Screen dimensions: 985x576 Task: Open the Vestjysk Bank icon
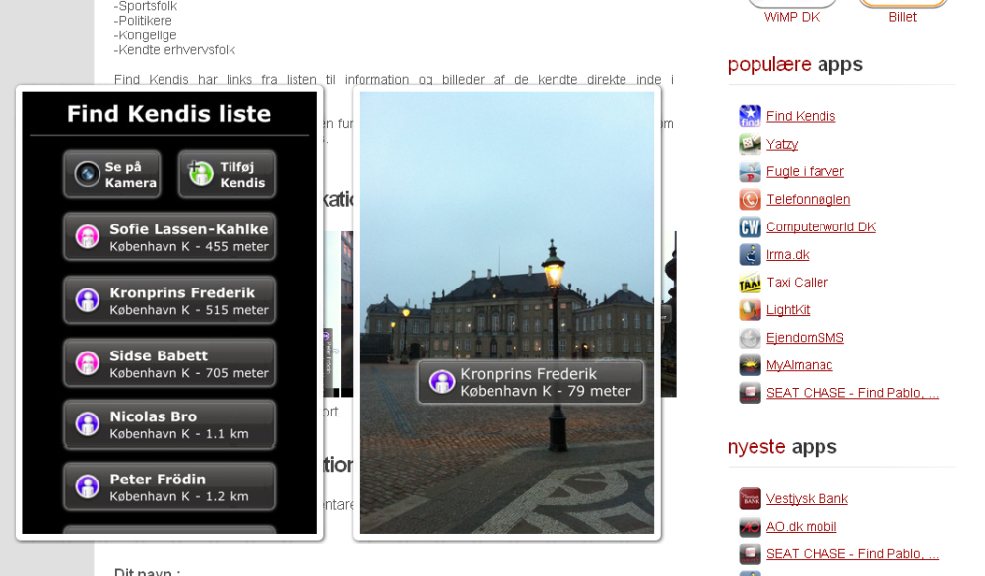750,499
